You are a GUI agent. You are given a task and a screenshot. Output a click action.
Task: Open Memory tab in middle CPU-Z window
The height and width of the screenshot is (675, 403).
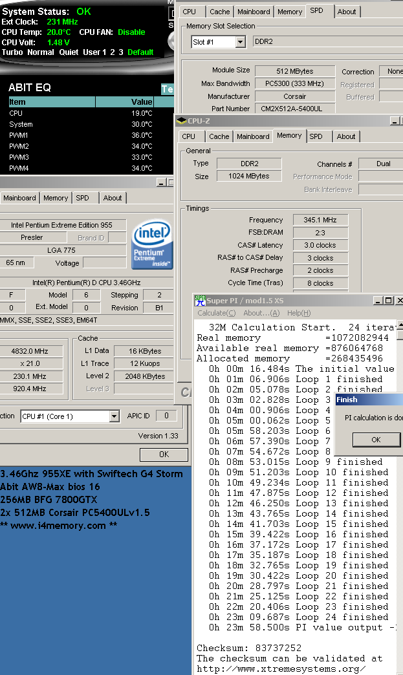pos(289,136)
